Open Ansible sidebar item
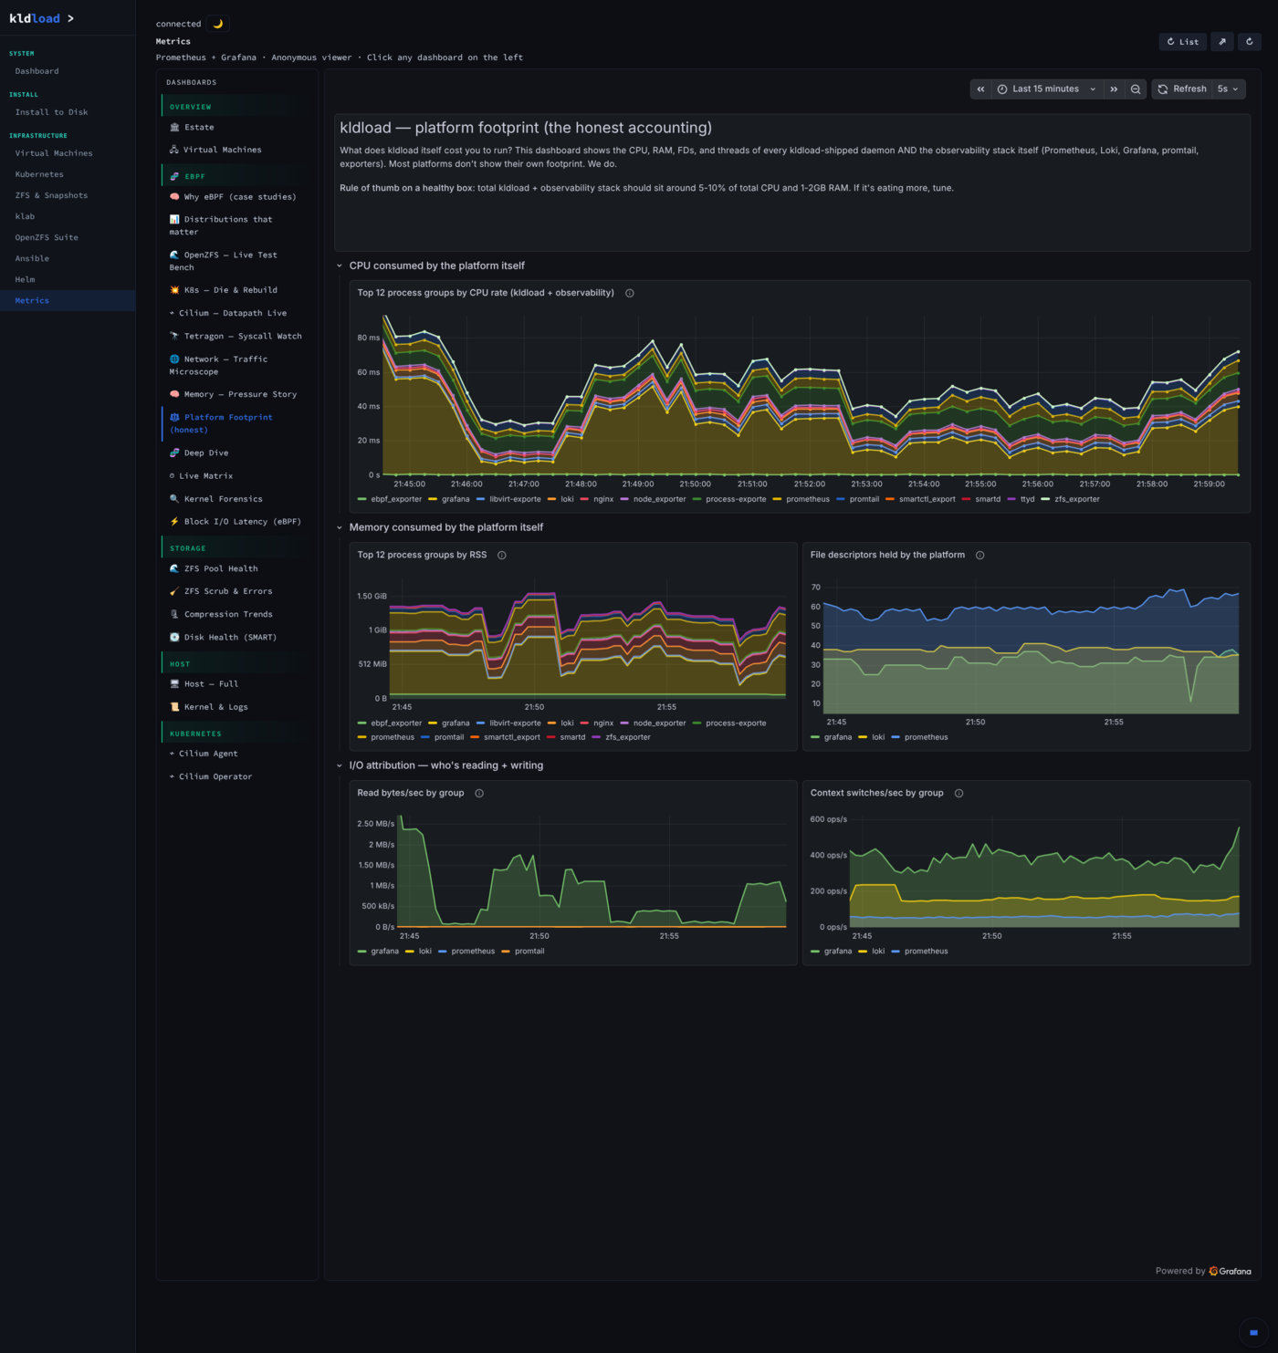This screenshot has width=1278, height=1353. click(x=68, y=258)
